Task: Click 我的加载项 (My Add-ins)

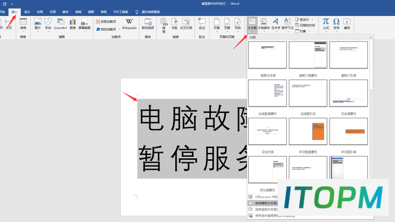Action: click(x=106, y=30)
